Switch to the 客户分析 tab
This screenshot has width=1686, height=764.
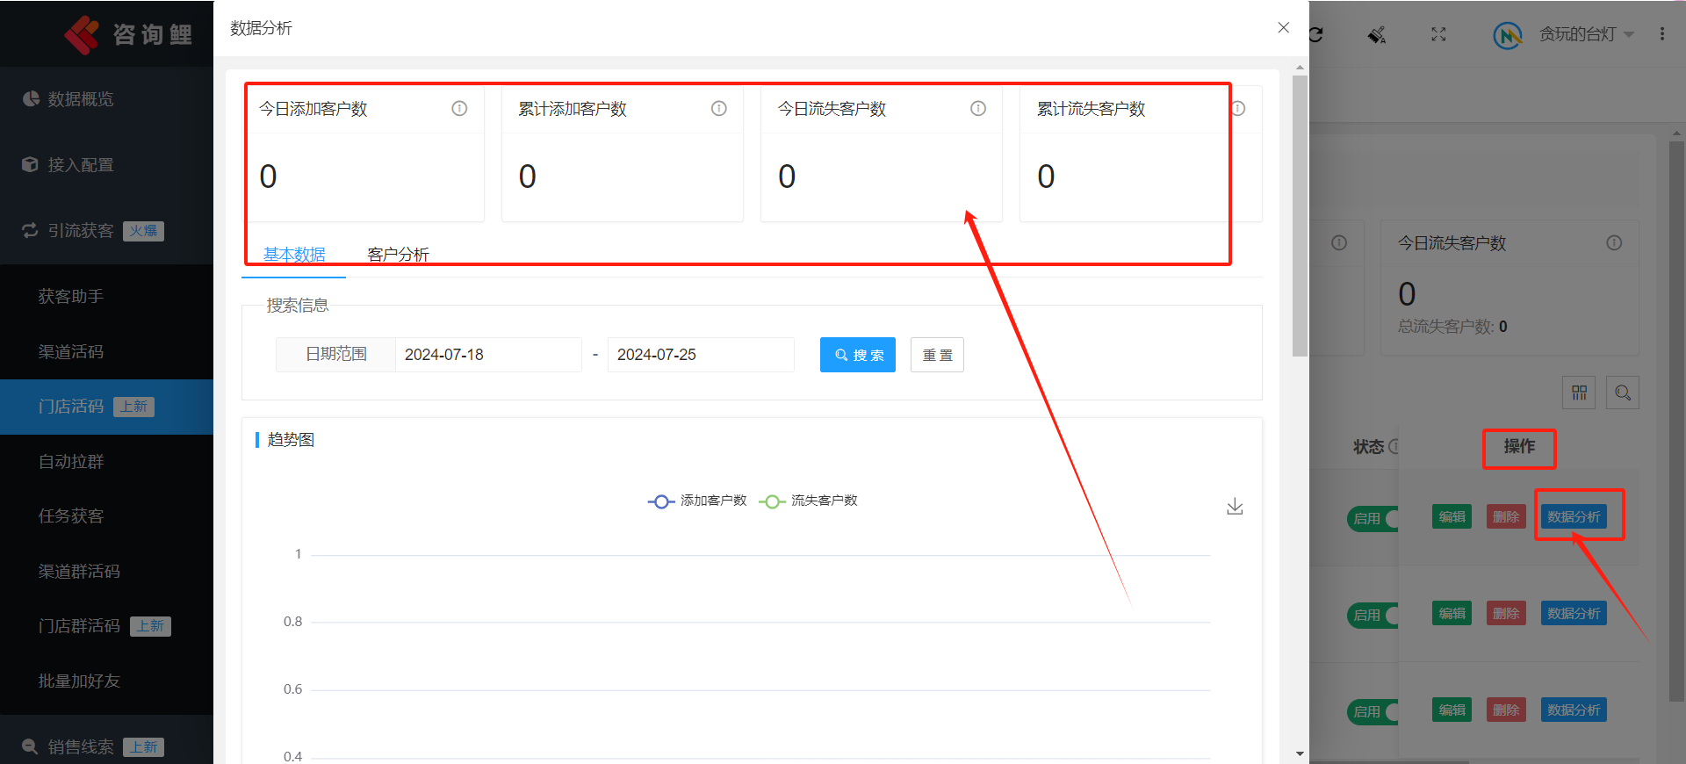[x=398, y=255]
